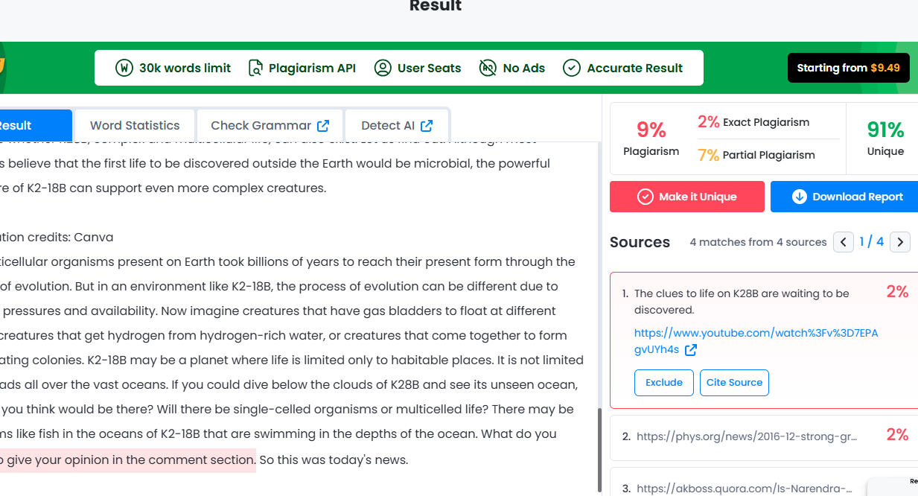The image size is (918, 496).
Task: Open the youtube.com source link
Action: pos(756,341)
